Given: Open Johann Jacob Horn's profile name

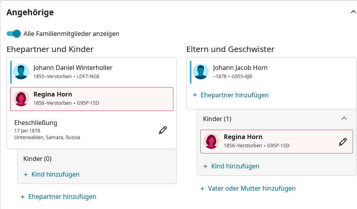Looking at the screenshot, I should coord(240,68).
